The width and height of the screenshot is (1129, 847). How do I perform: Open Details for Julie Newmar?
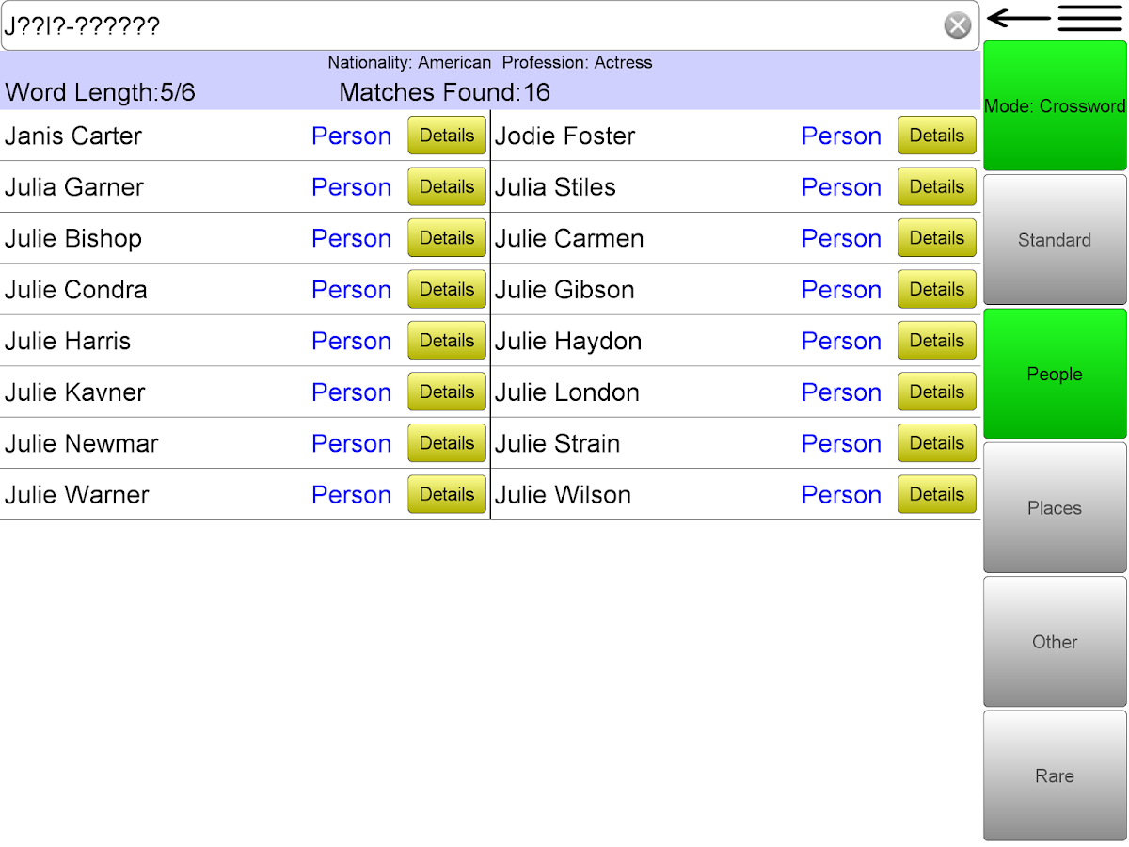tap(446, 443)
